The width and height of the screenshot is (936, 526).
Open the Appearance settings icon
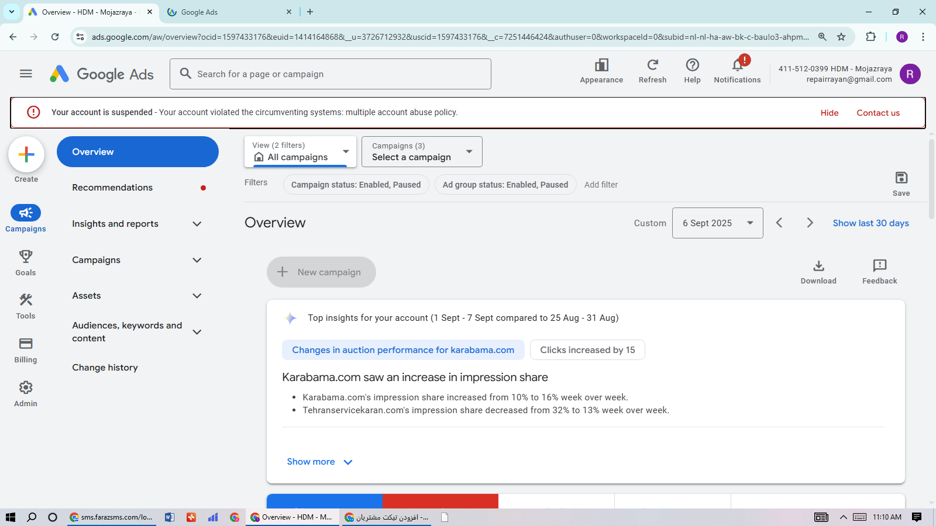601,71
